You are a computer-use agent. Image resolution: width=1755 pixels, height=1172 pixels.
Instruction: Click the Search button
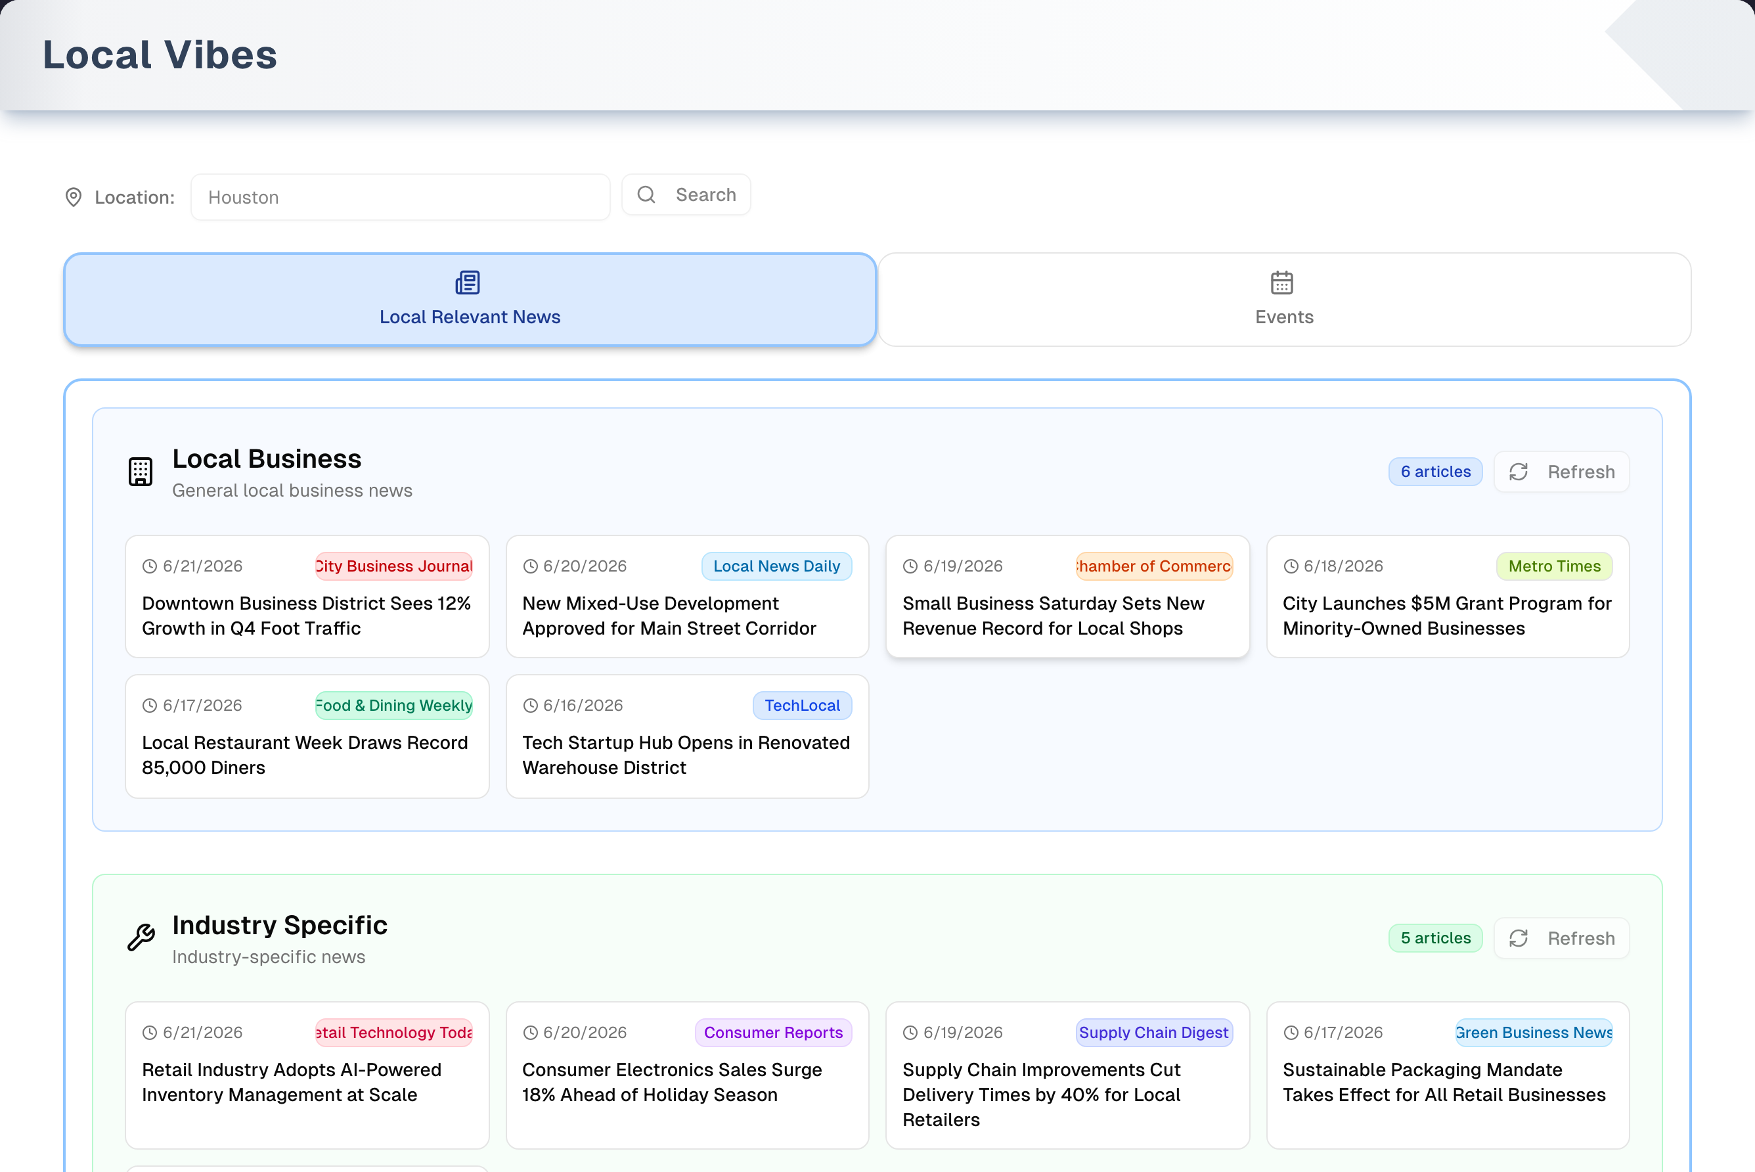click(x=686, y=195)
